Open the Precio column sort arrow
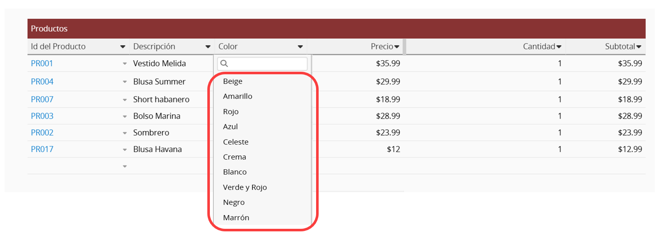The width and height of the screenshot is (671, 248). pyautogui.click(x=397, y=47)
